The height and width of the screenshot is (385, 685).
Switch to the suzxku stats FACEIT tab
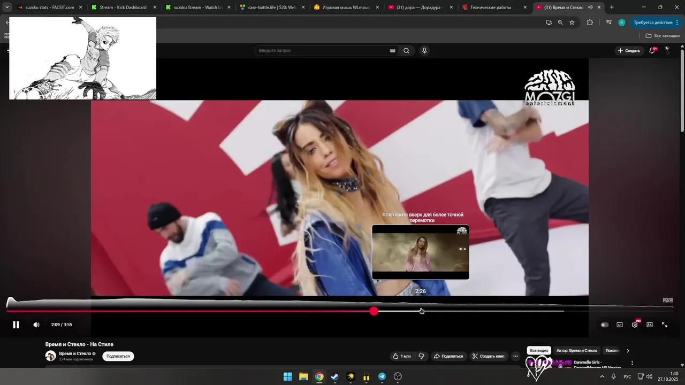coord(50,7)
